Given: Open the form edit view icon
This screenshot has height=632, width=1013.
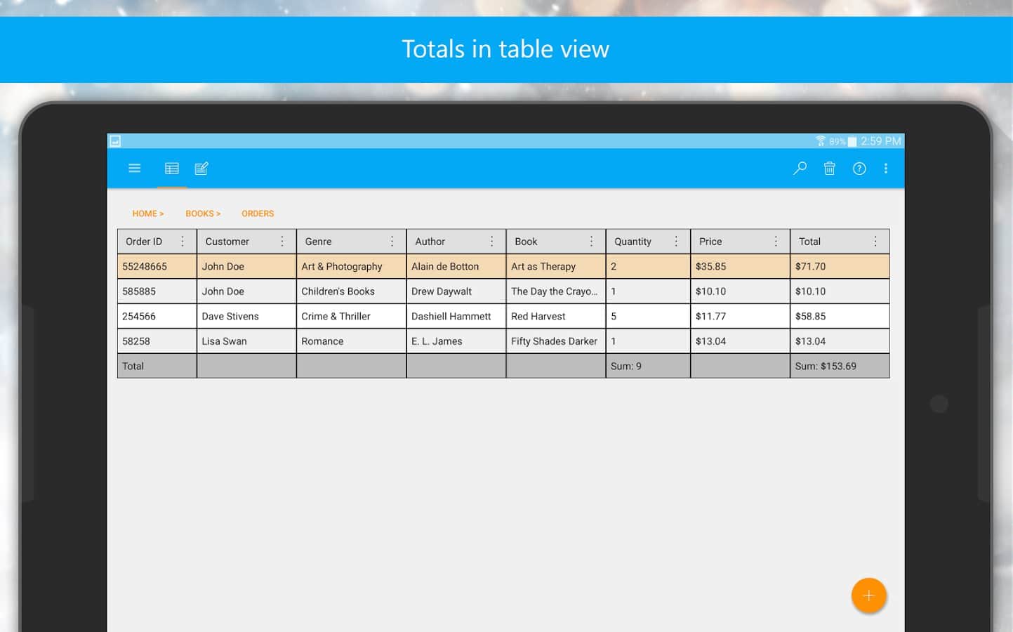Looking at the screenshot, I should click(x=201, y=169).
